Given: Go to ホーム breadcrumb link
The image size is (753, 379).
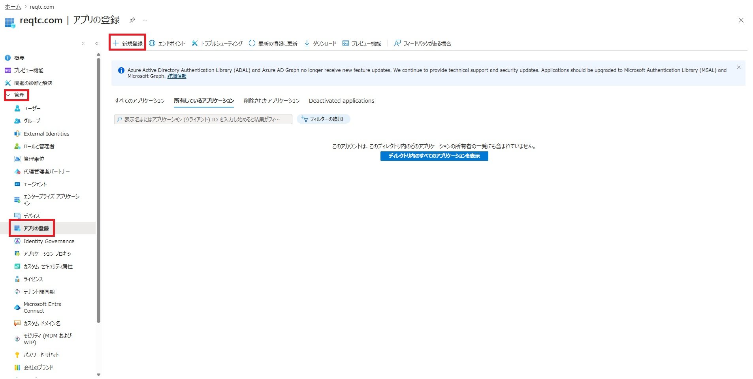Looking at the screenshot, I should 13,7.
